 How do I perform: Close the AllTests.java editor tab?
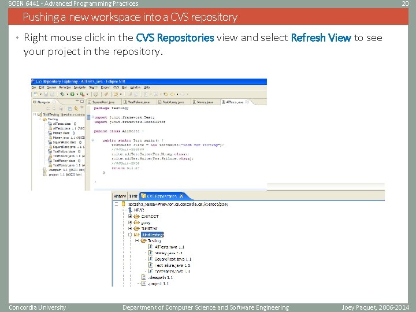(247, 102)
